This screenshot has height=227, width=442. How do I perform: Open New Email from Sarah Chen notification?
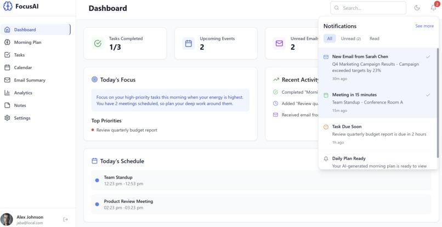point(377,67)
